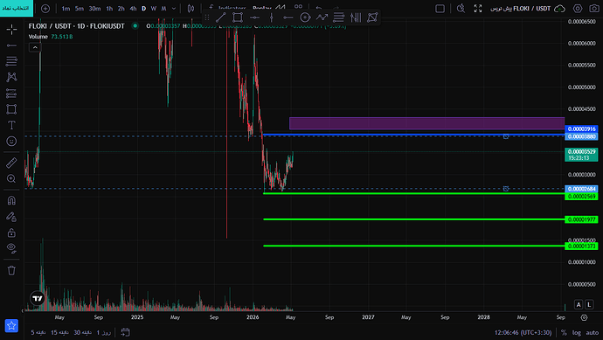603x340 pixels.
Task: Select the purple rectangle zone on chart
Action: tap(426, 123)
